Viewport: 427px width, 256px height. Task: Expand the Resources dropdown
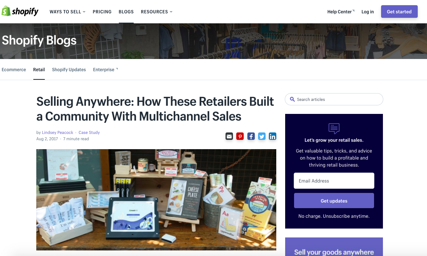(x=157, y=12)
